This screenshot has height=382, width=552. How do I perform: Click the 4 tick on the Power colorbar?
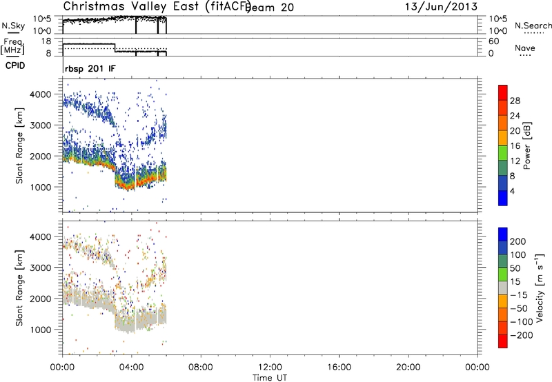coord(512,191)
